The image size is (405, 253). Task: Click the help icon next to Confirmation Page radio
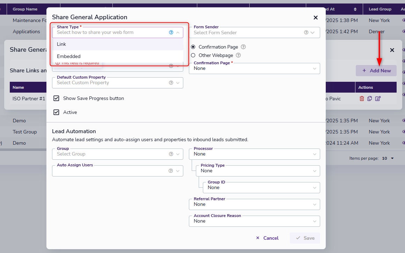point(243,47)
